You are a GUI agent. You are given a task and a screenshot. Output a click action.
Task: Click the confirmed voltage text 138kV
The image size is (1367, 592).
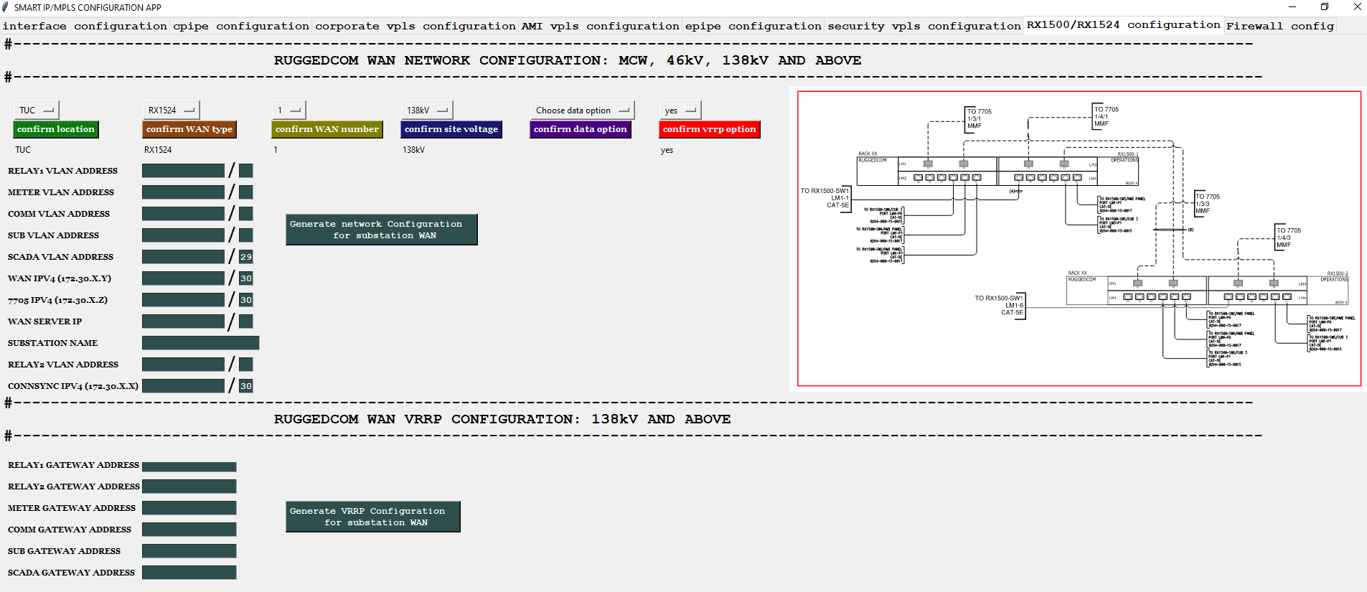pos(413,150)
